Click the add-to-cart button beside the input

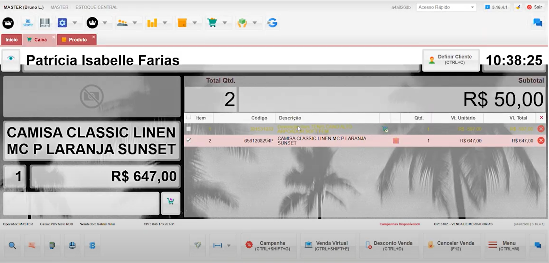170,201
